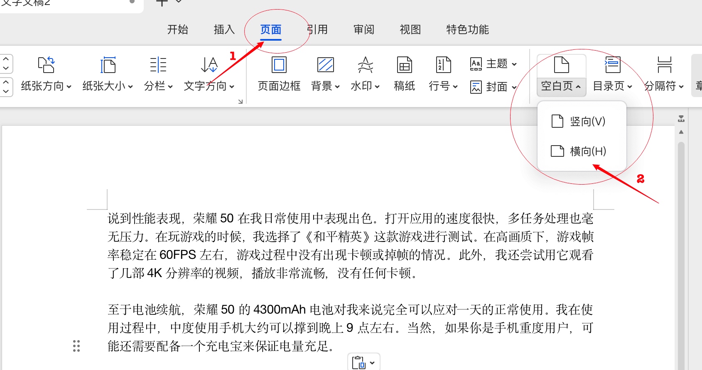The image size is (702, 370).
Task: Switch to the Insert (插入) tab
Action: pos(224,29)
